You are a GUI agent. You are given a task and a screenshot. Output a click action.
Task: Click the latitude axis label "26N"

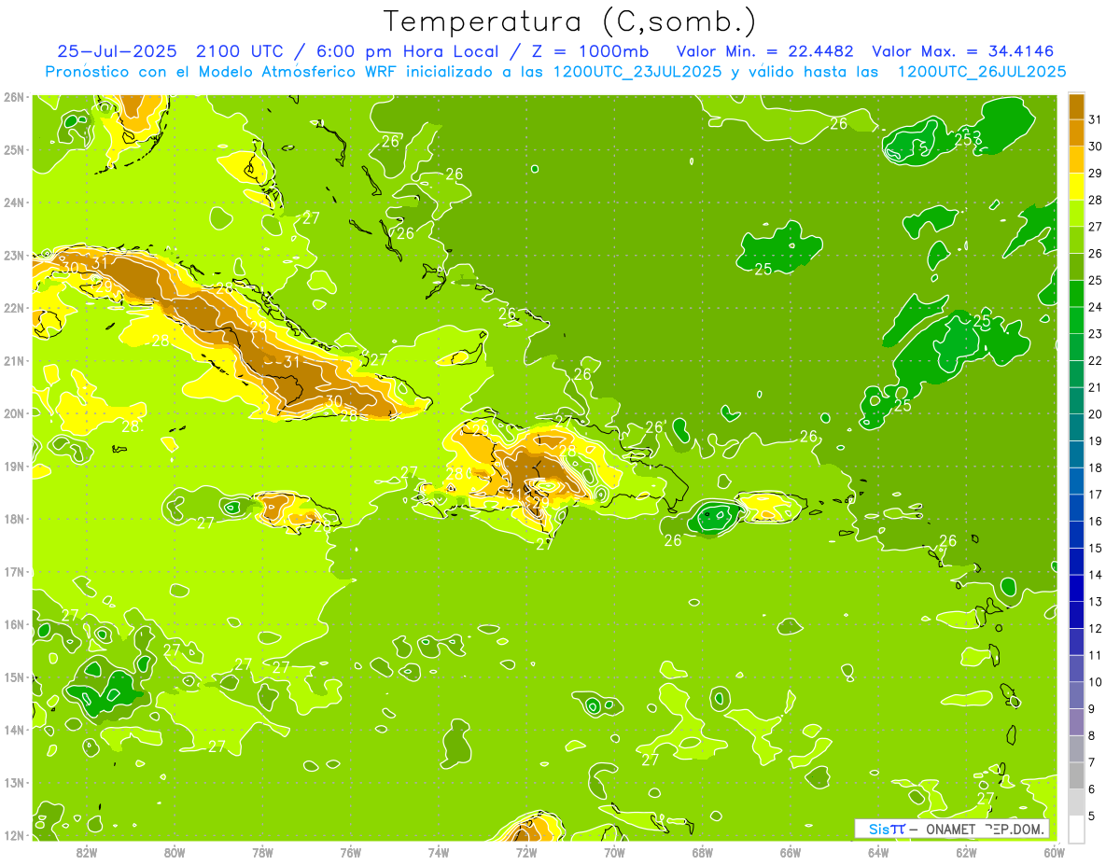click(13, 97)
